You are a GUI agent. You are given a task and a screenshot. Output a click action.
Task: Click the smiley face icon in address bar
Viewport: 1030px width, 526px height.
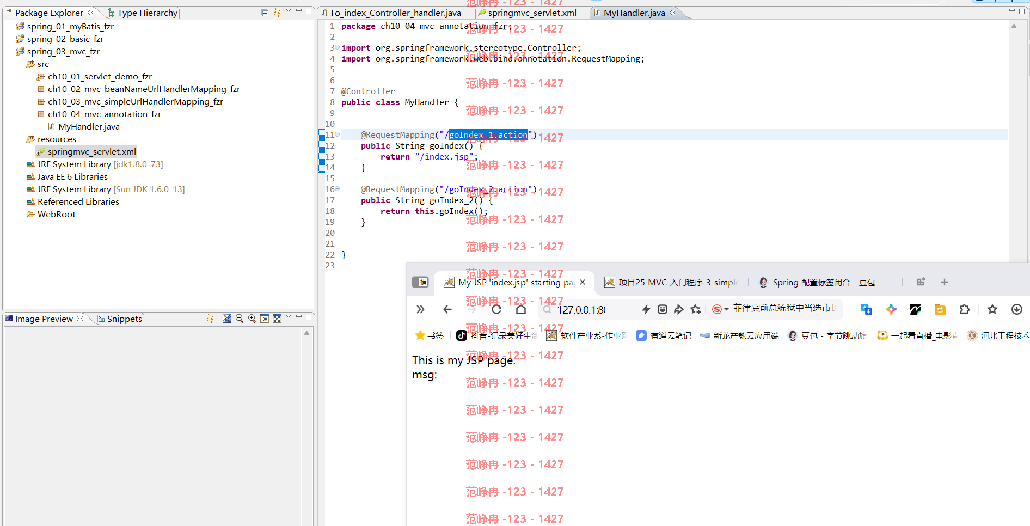click(663, 309)
